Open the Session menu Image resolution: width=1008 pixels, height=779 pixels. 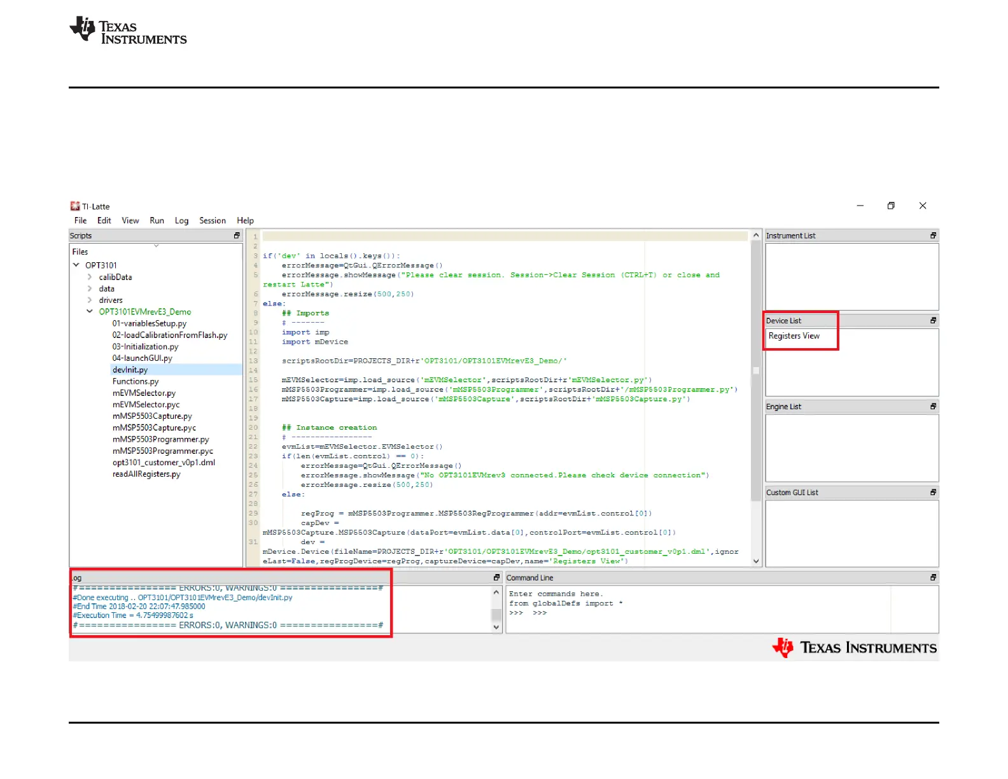pos(213,221)
